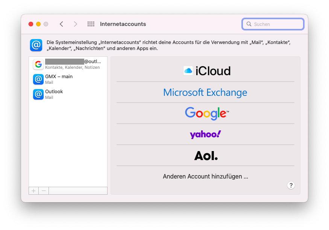Click the 'Mail' subtitle under GMX – main
329x230 pixels.
tap(49, 82)
